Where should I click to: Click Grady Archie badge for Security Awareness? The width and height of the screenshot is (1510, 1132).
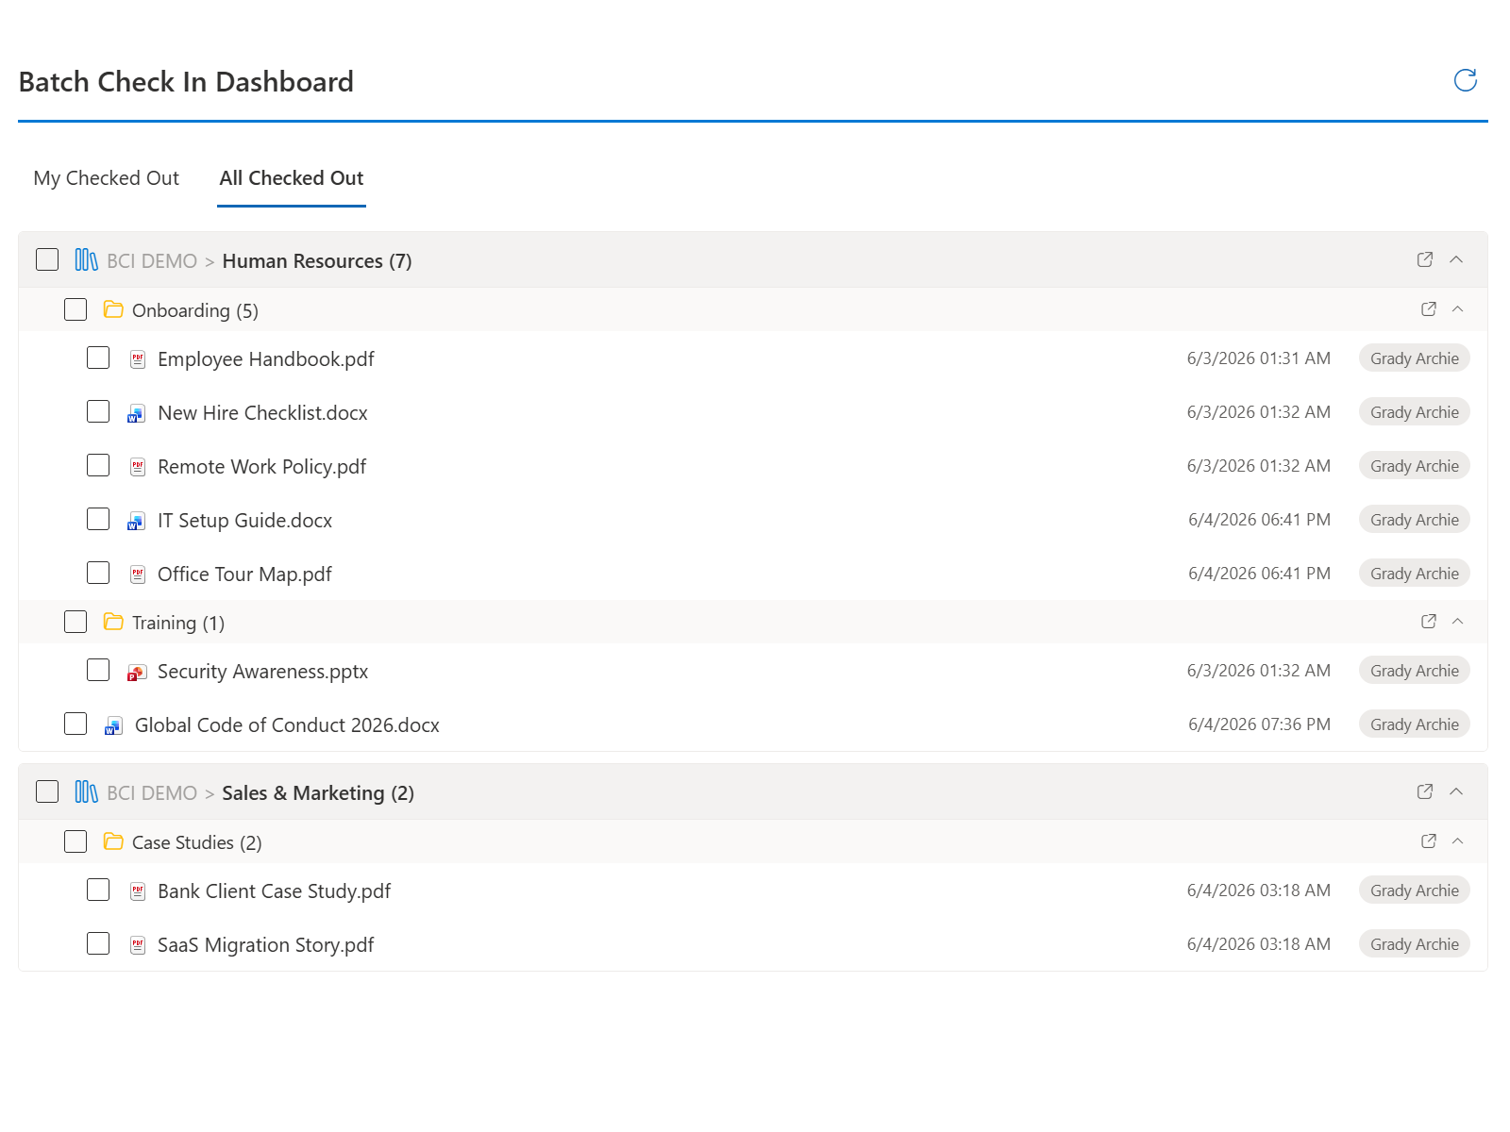[x=1414, y=671]
